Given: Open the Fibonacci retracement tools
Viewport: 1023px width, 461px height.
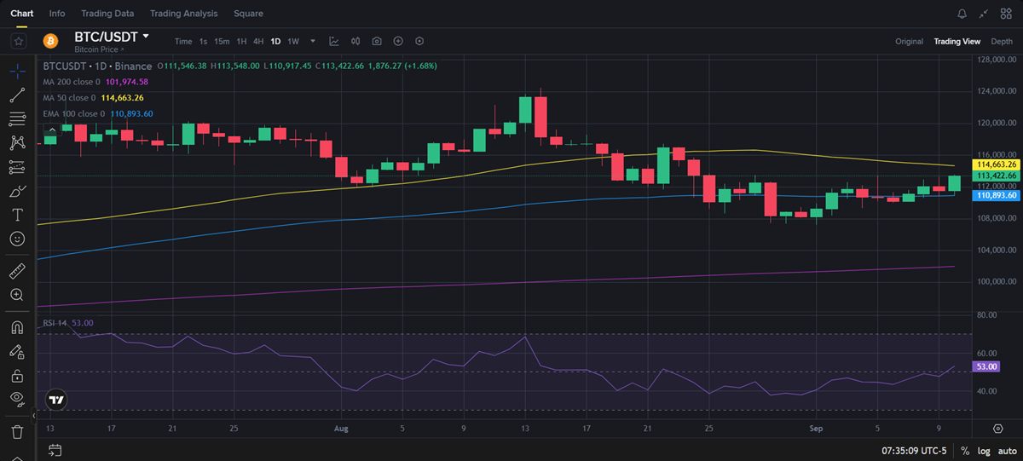Looking at the screenshot, I should pyautogui.click(x=17, y=118).
